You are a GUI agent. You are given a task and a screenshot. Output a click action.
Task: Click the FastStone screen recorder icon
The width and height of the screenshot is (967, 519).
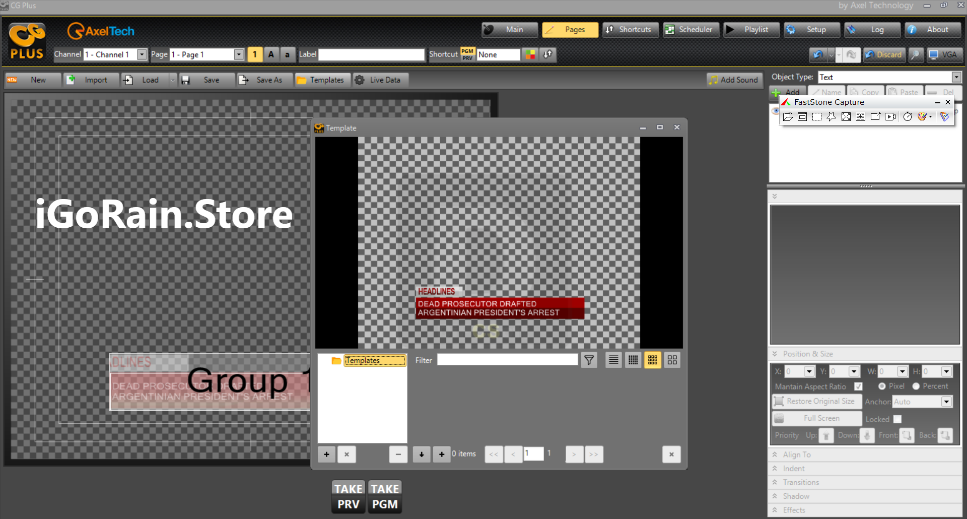point(890,116)
